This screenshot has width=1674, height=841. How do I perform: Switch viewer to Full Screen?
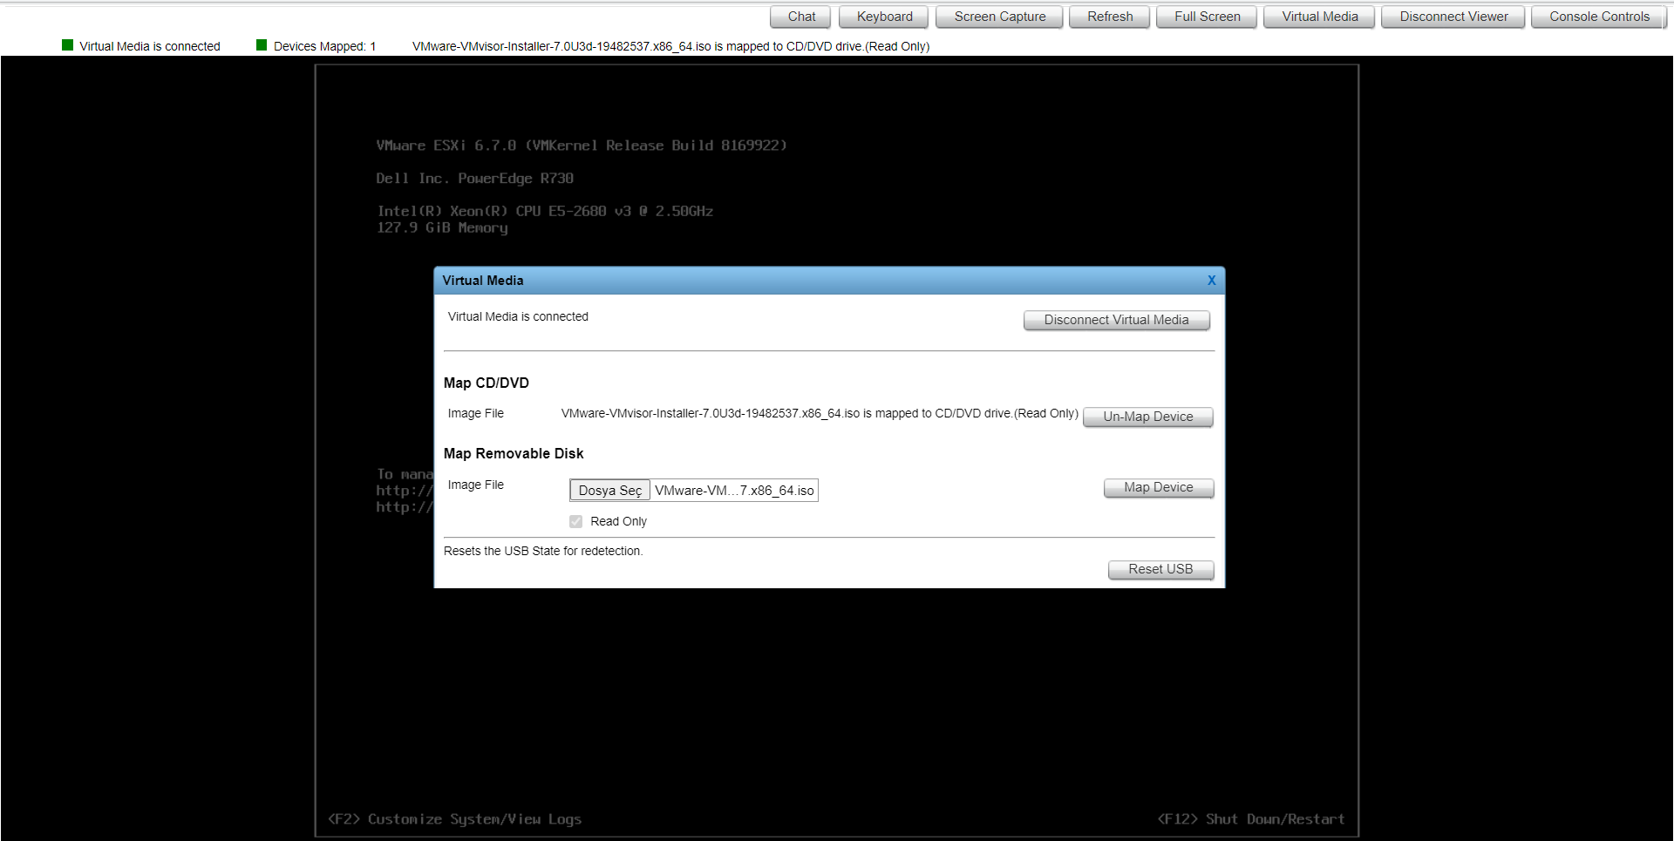point(1207,17)
